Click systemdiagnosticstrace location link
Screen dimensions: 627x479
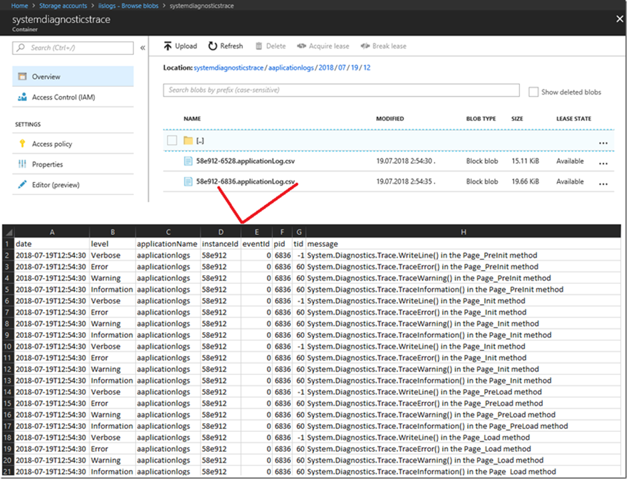228,67
